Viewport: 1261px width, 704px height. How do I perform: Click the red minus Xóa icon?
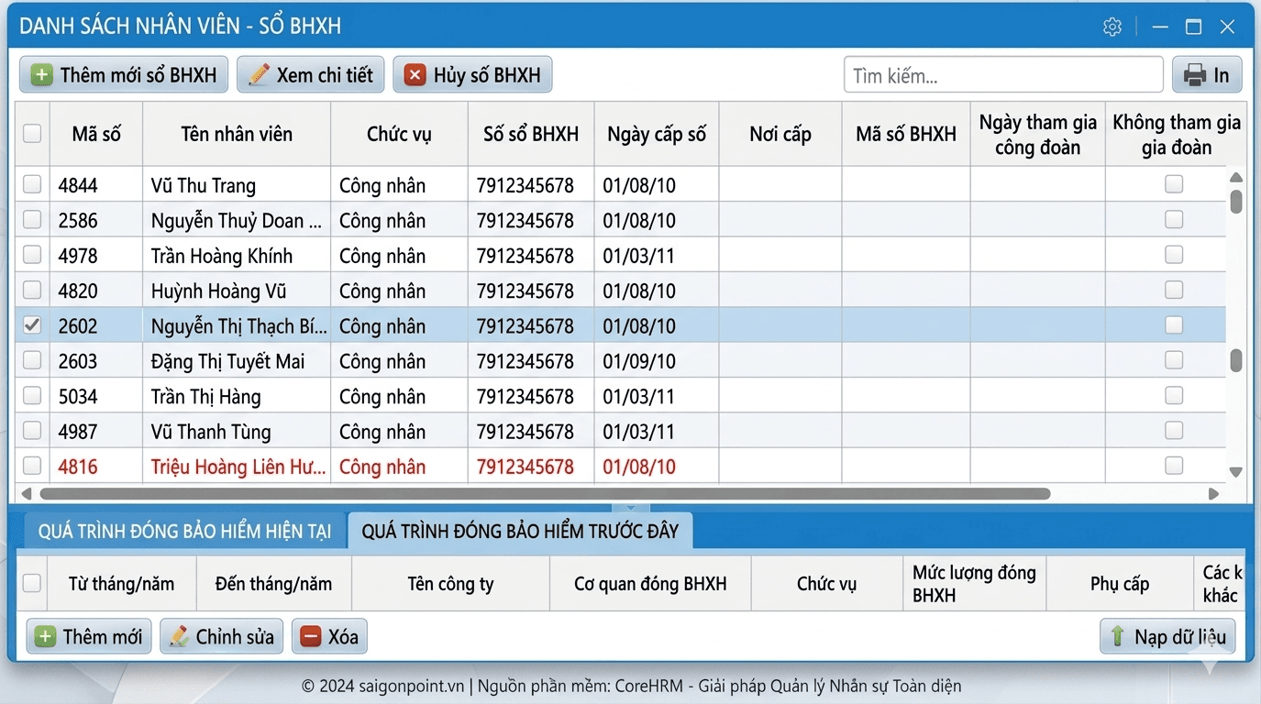tap(311, 637)
